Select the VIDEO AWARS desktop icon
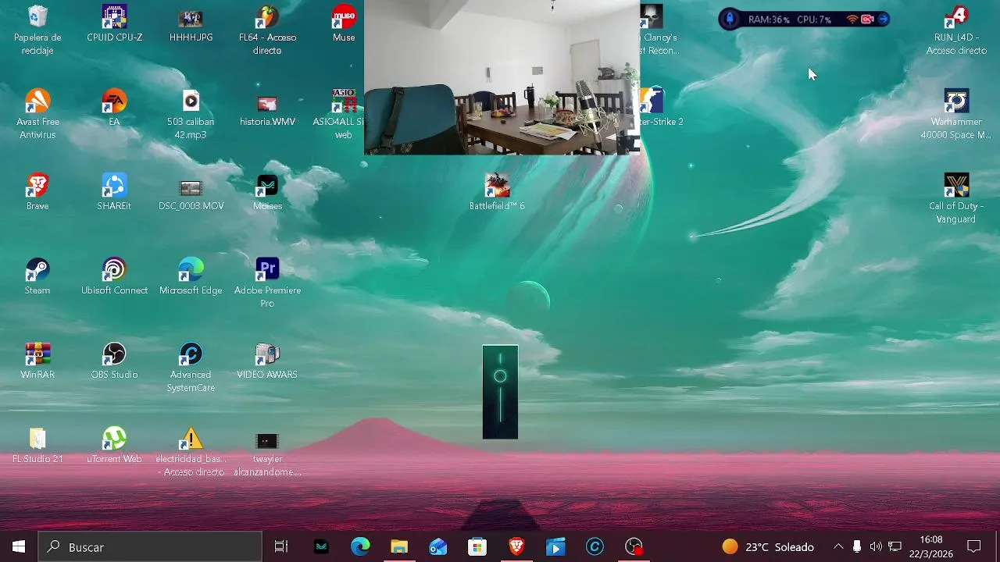Image resolution: width=1000 pixels, height=562 pixels. click(267, 361)
